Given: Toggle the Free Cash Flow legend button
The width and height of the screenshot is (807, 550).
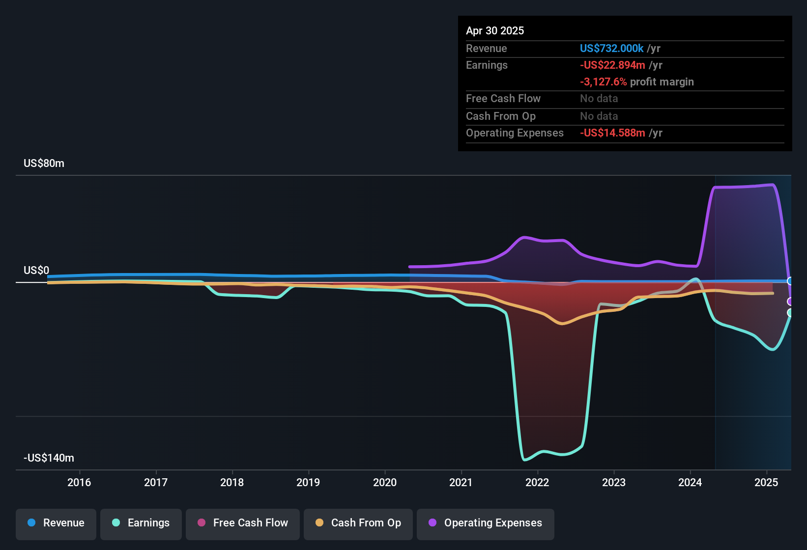Looking at the screenshot, I should [243, 524].
